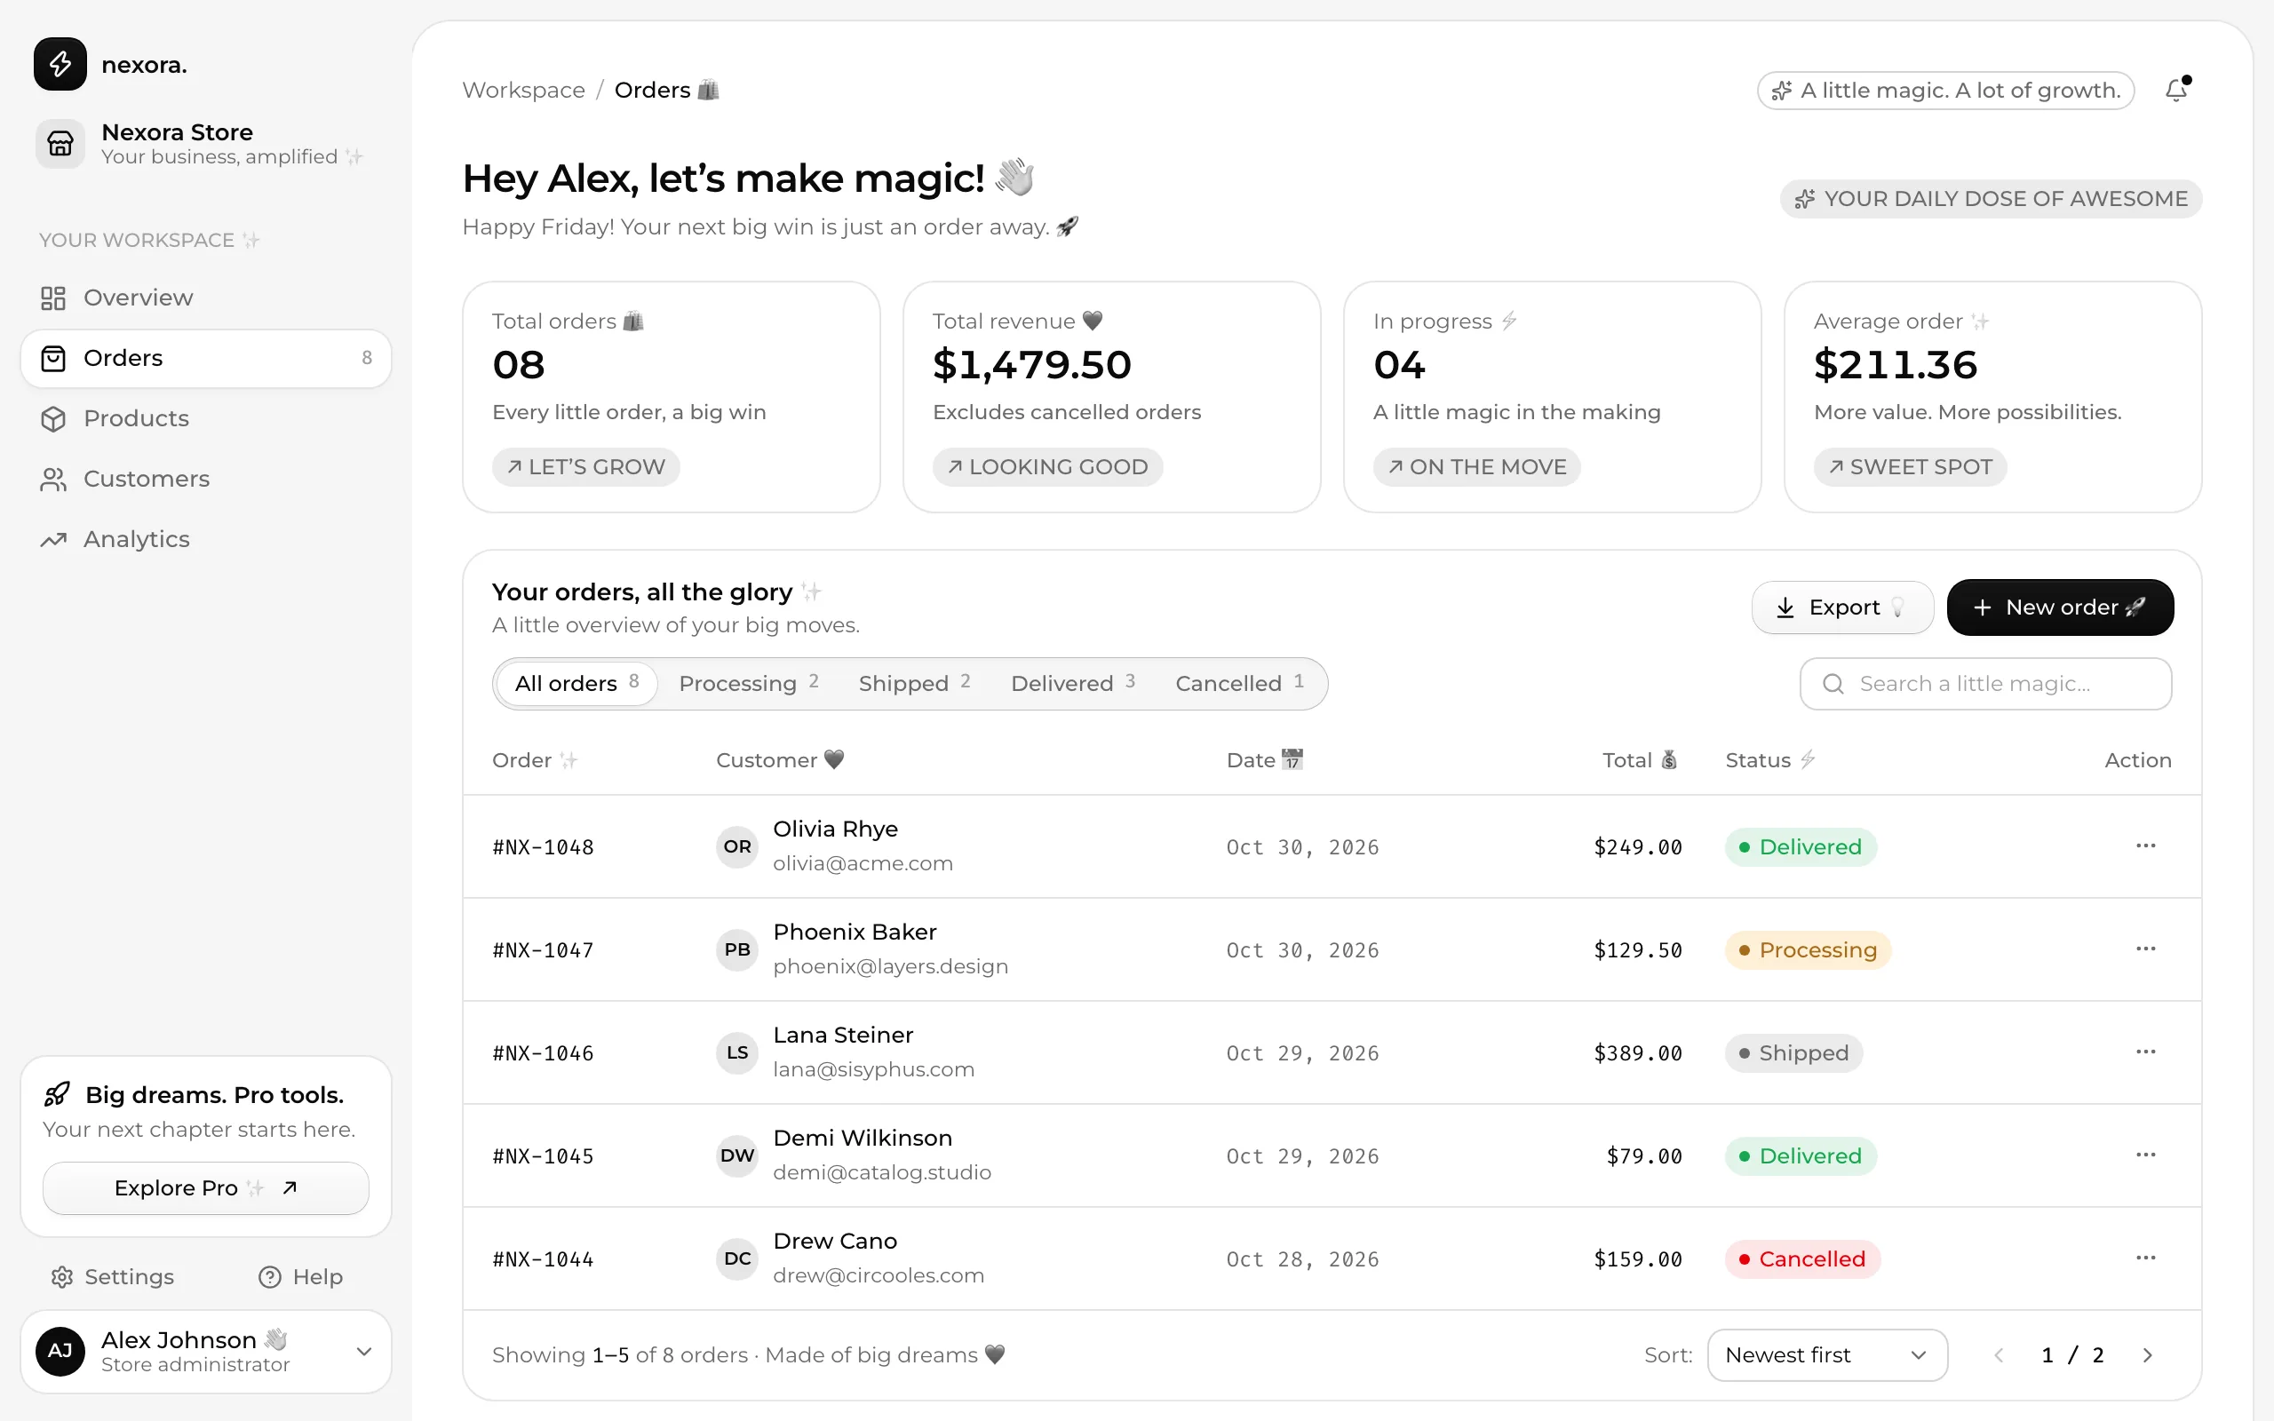
Task: Click the Date column header
Action: coord(1265,759)
